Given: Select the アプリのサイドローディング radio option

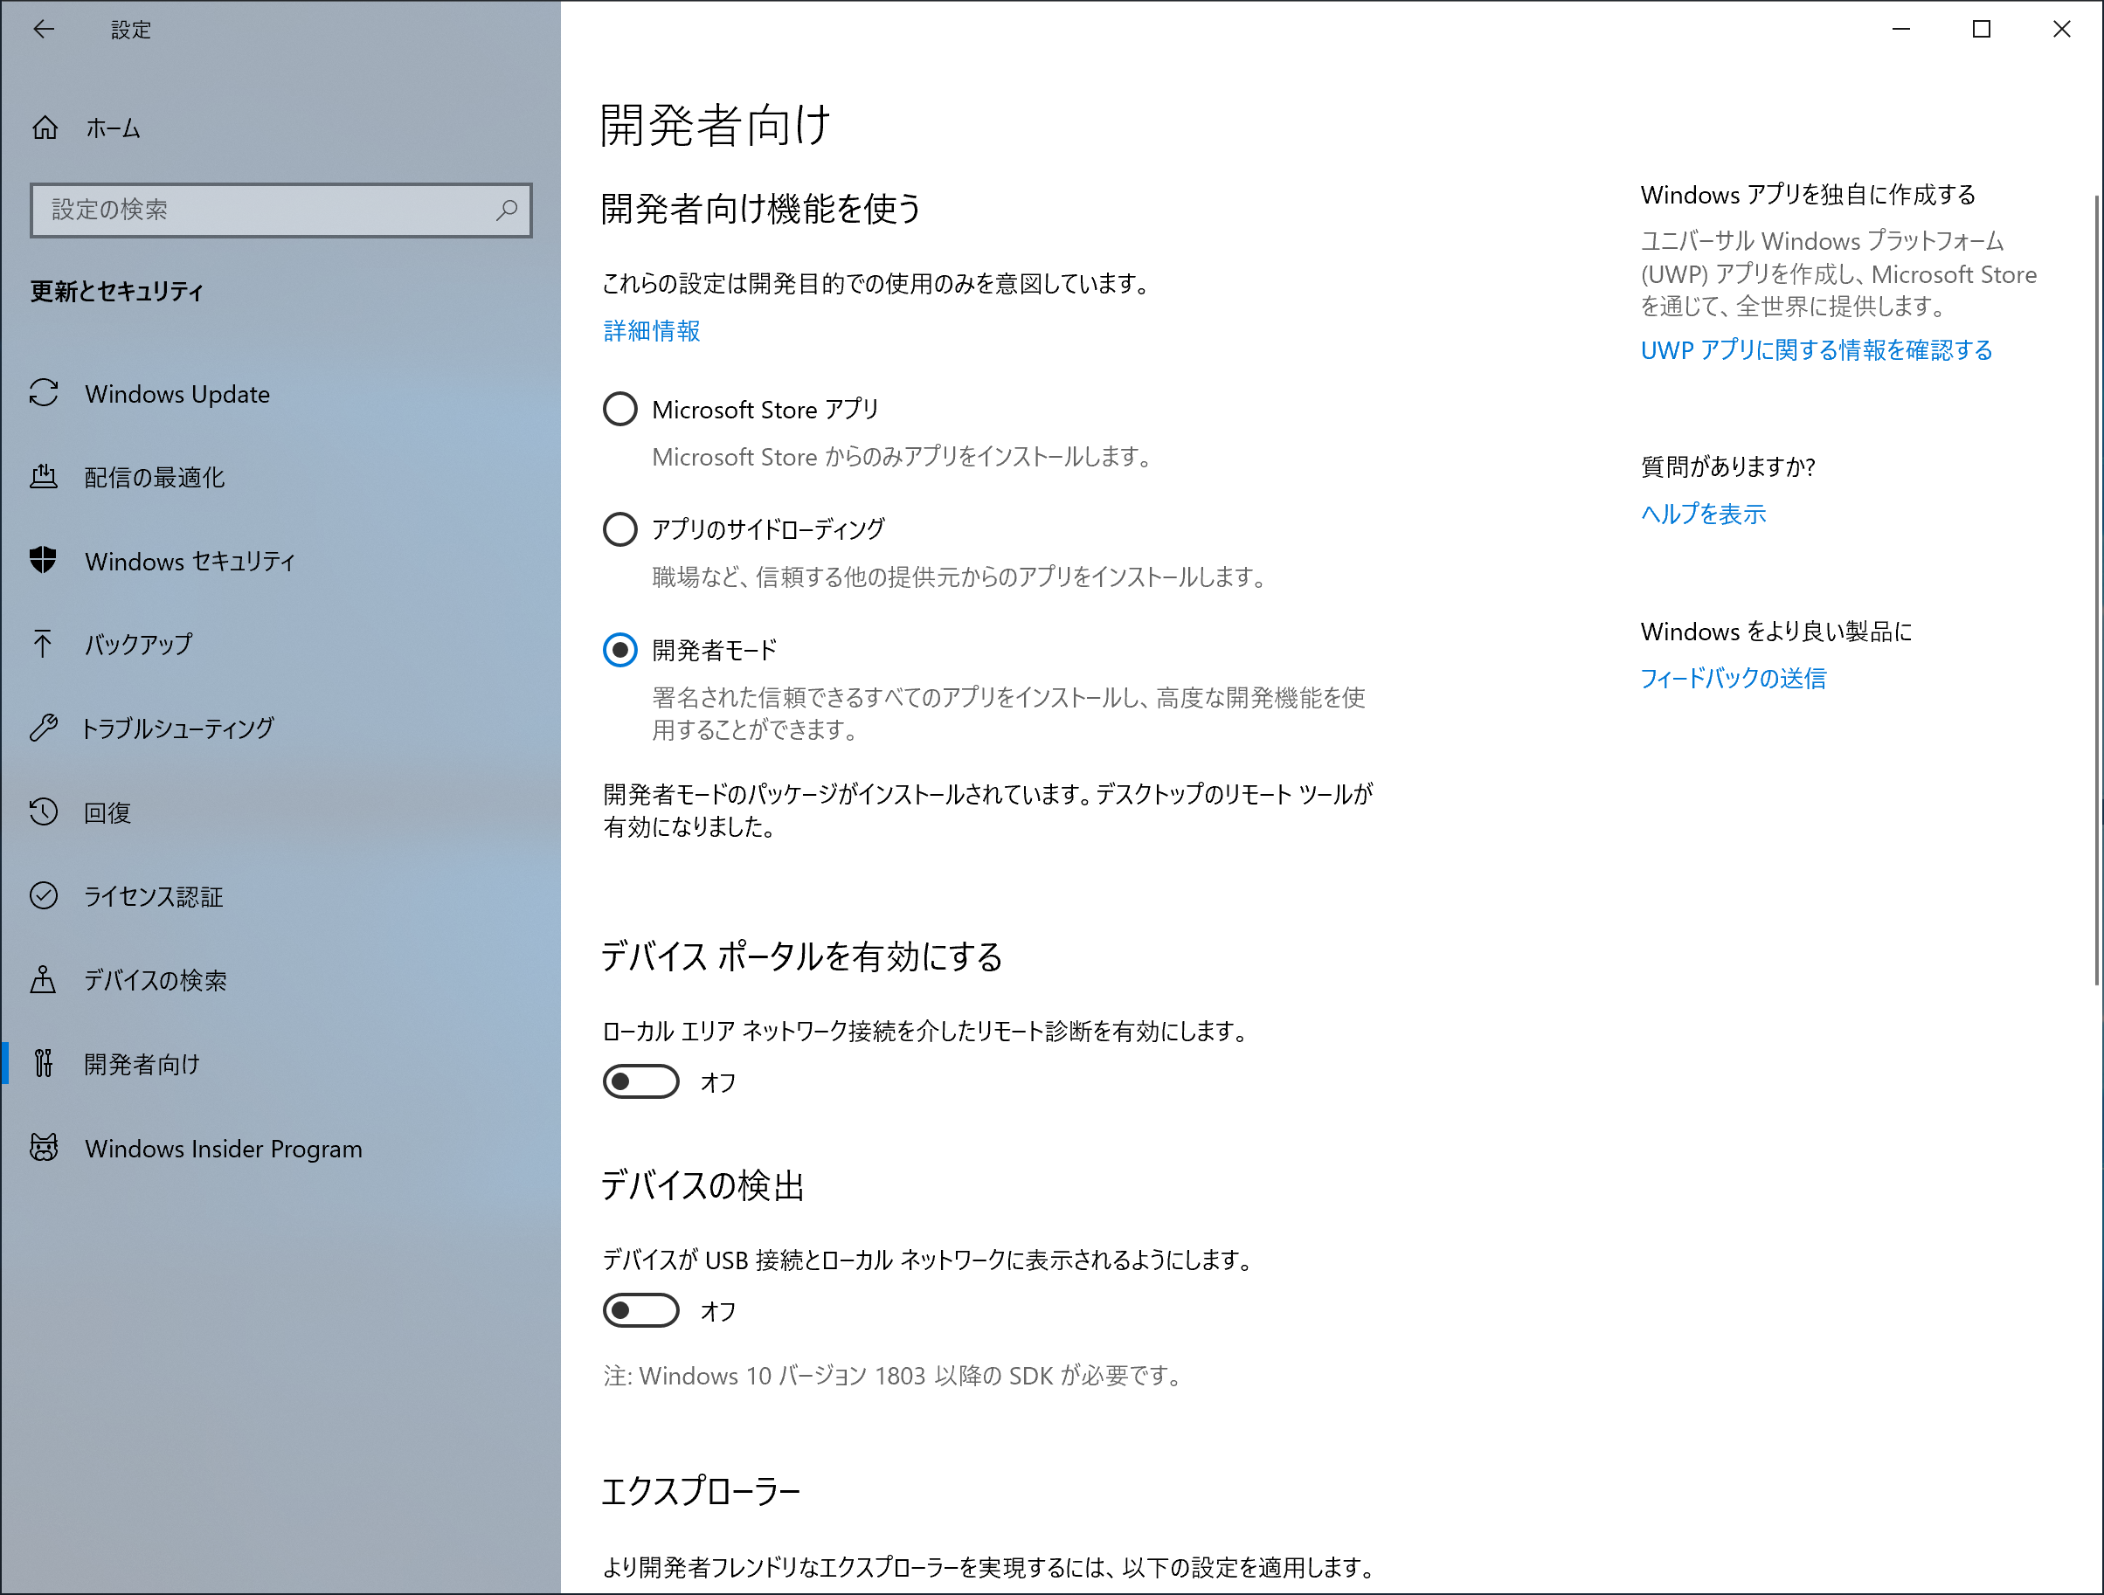Looking at the screenshot, I should (620, 528).
